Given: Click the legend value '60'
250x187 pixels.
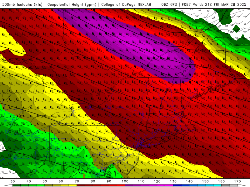Looking at the screenshot, I should (x=61, y=181).
